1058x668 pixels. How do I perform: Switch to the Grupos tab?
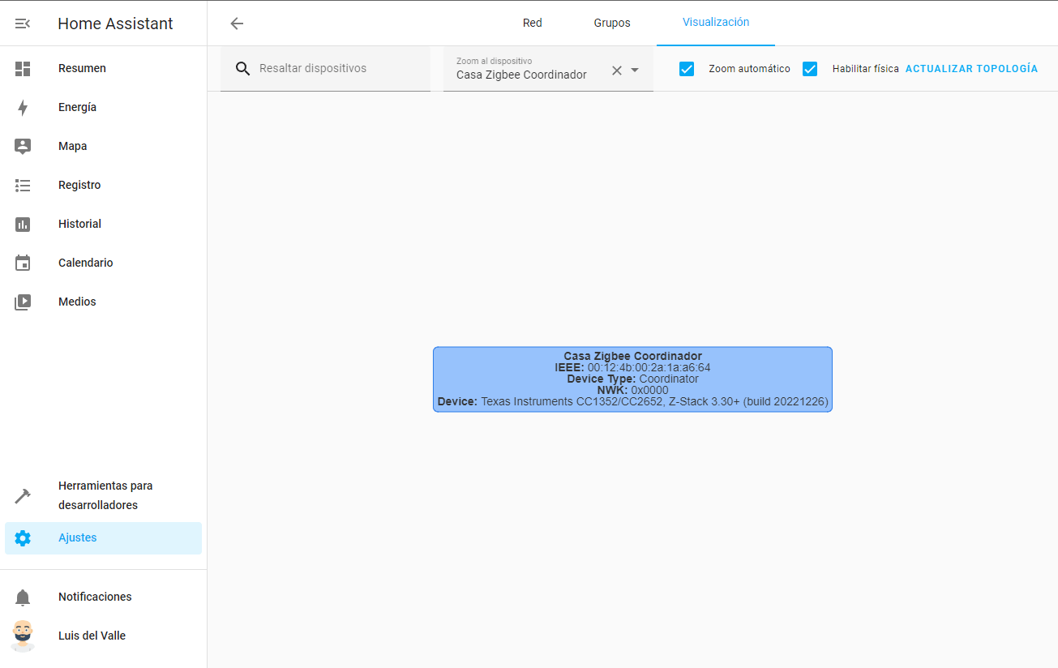point(612,23)
